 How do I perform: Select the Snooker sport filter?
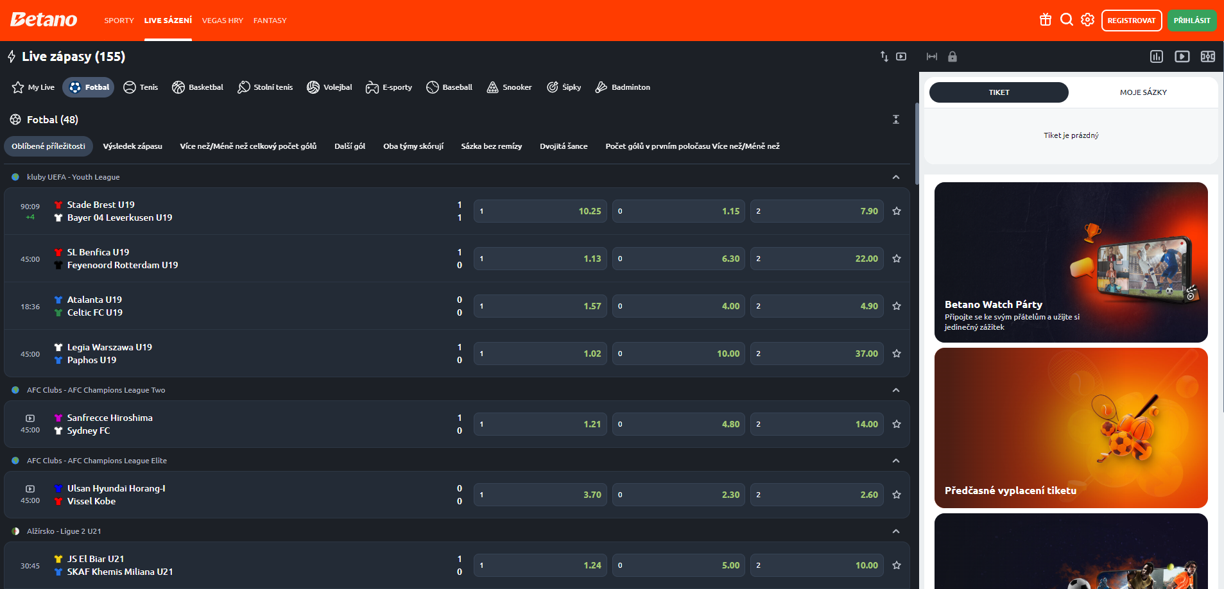click(509, 87)
